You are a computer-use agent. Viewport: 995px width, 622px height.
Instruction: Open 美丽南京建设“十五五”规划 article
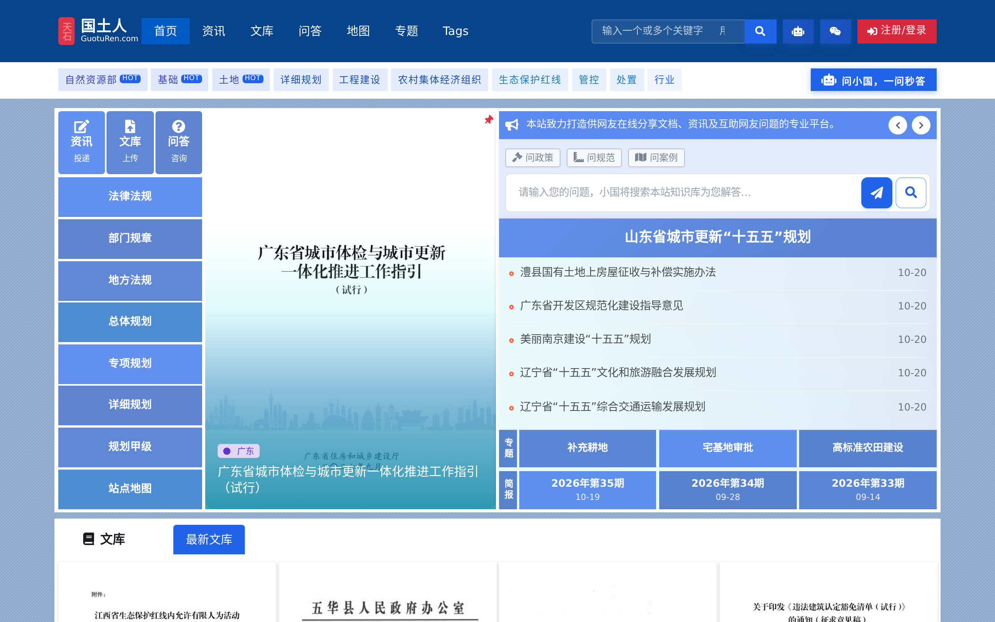click(585, 339)
